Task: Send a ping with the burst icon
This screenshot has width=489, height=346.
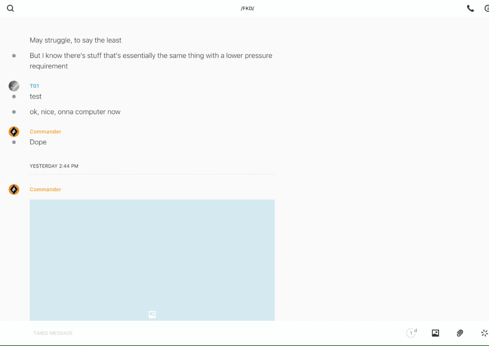Action: click(x=484, y=333)
